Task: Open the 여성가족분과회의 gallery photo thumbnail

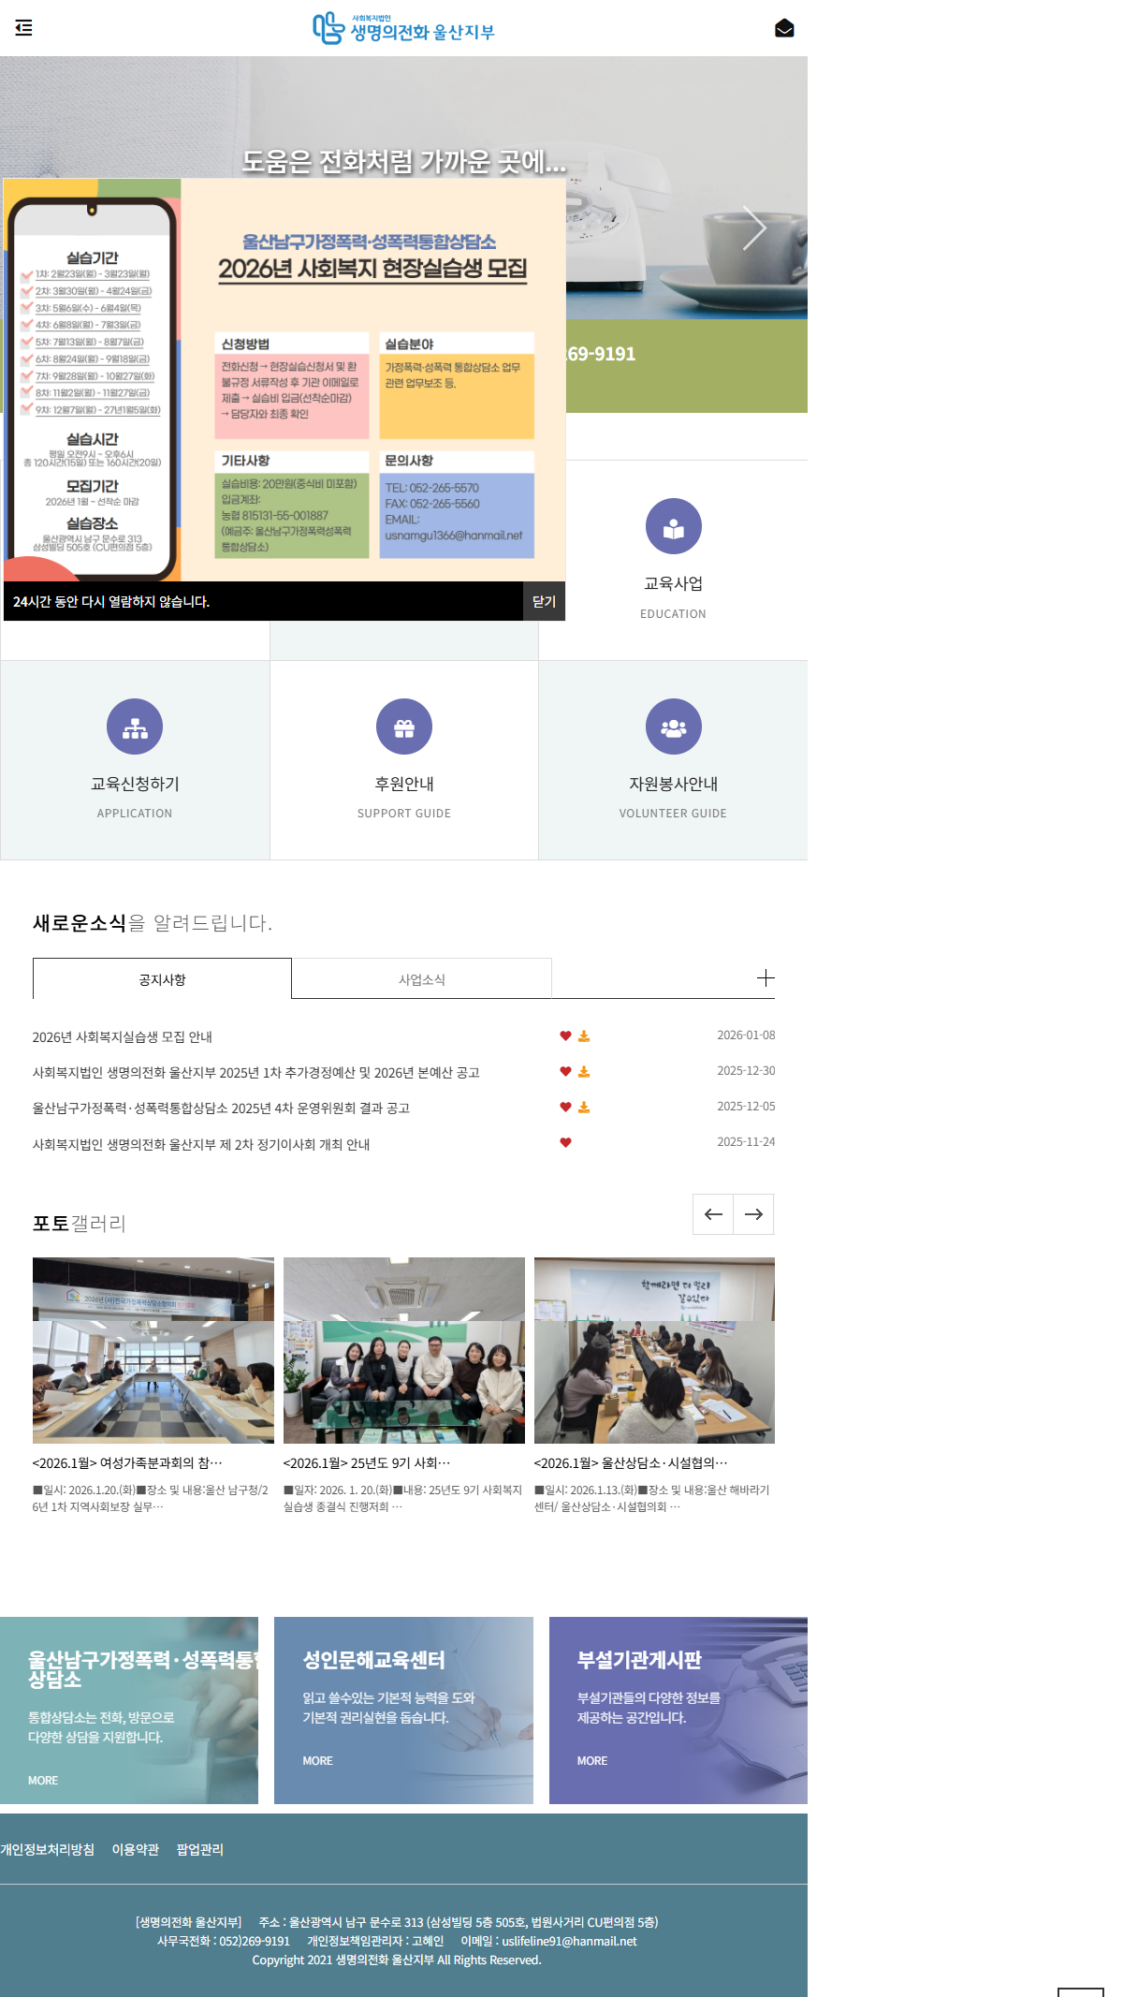Action: pyautogui.click(x=153, y=1350)
